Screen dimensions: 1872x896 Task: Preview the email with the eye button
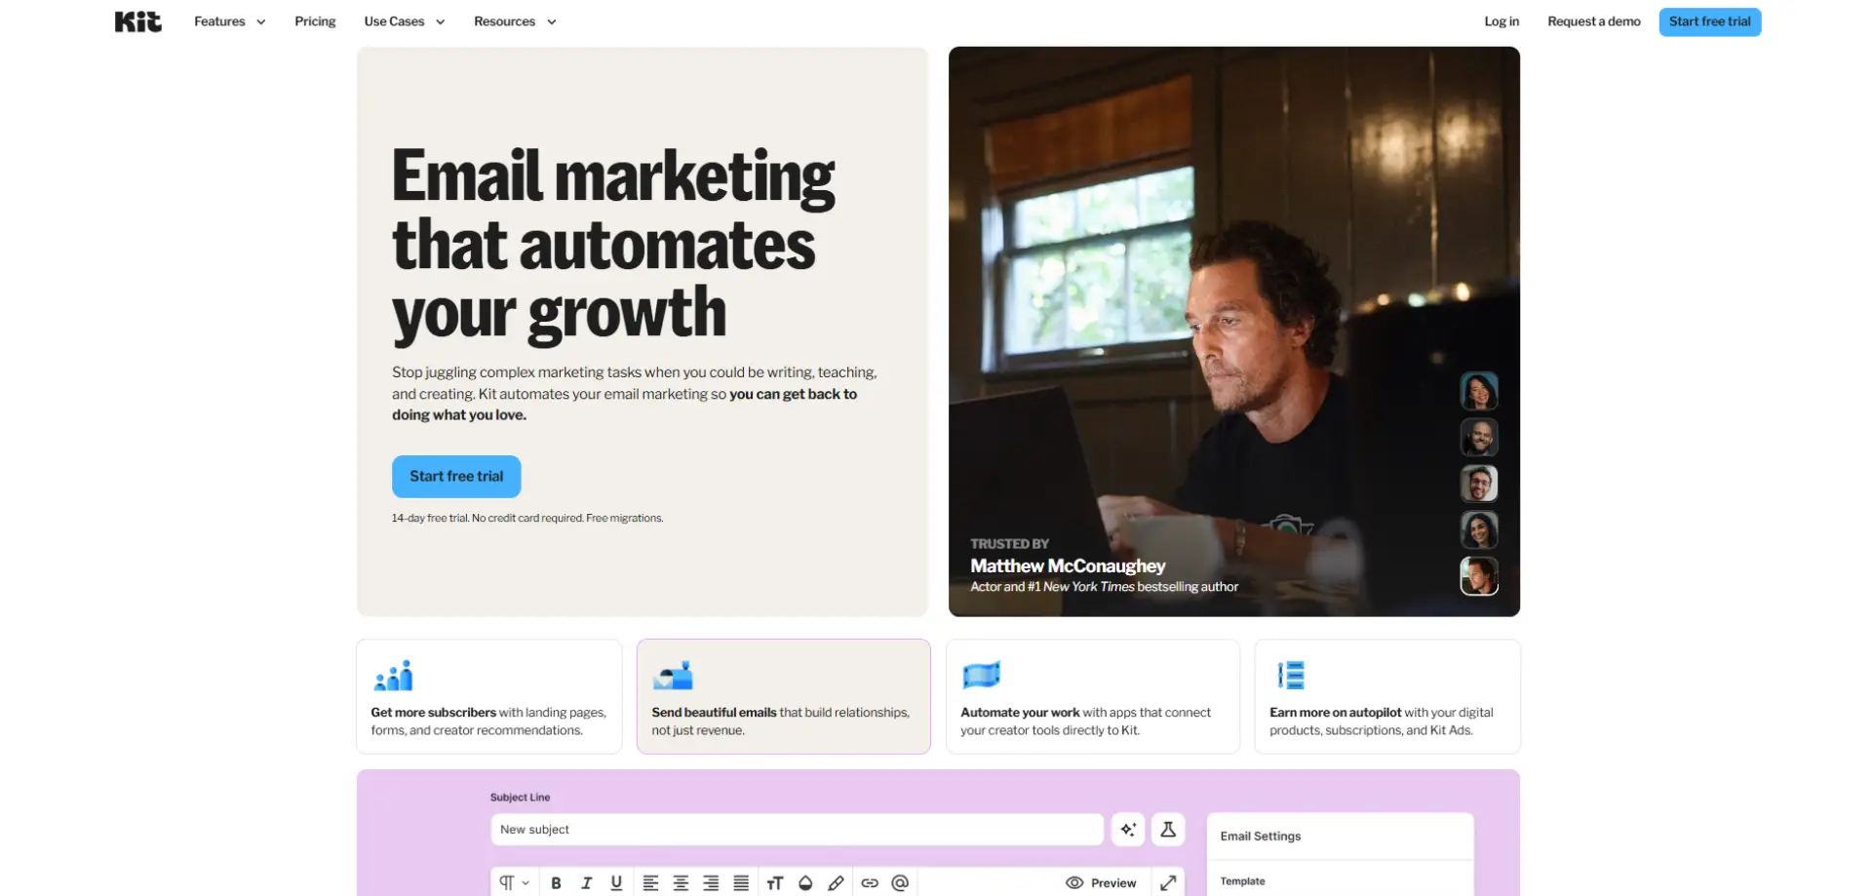(x=1101, y=883)
